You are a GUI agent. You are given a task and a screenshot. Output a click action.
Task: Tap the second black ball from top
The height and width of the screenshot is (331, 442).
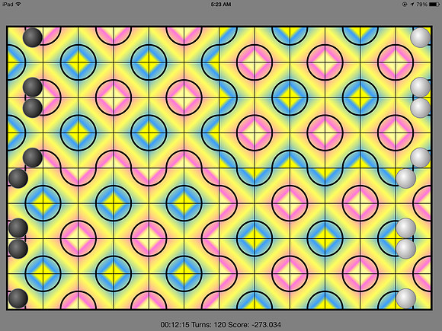pos(33,87)
